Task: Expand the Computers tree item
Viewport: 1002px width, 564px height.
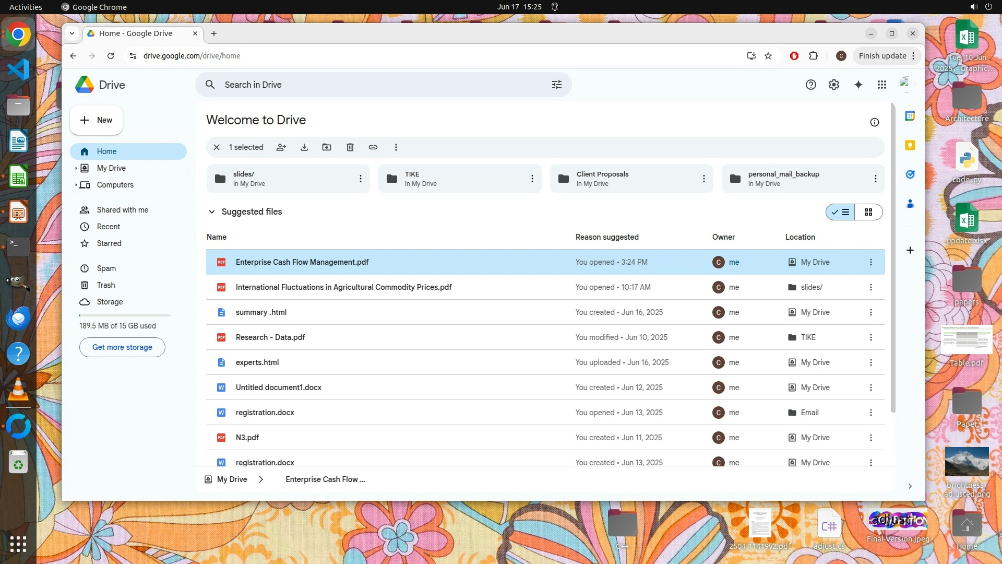Action: 76,185
